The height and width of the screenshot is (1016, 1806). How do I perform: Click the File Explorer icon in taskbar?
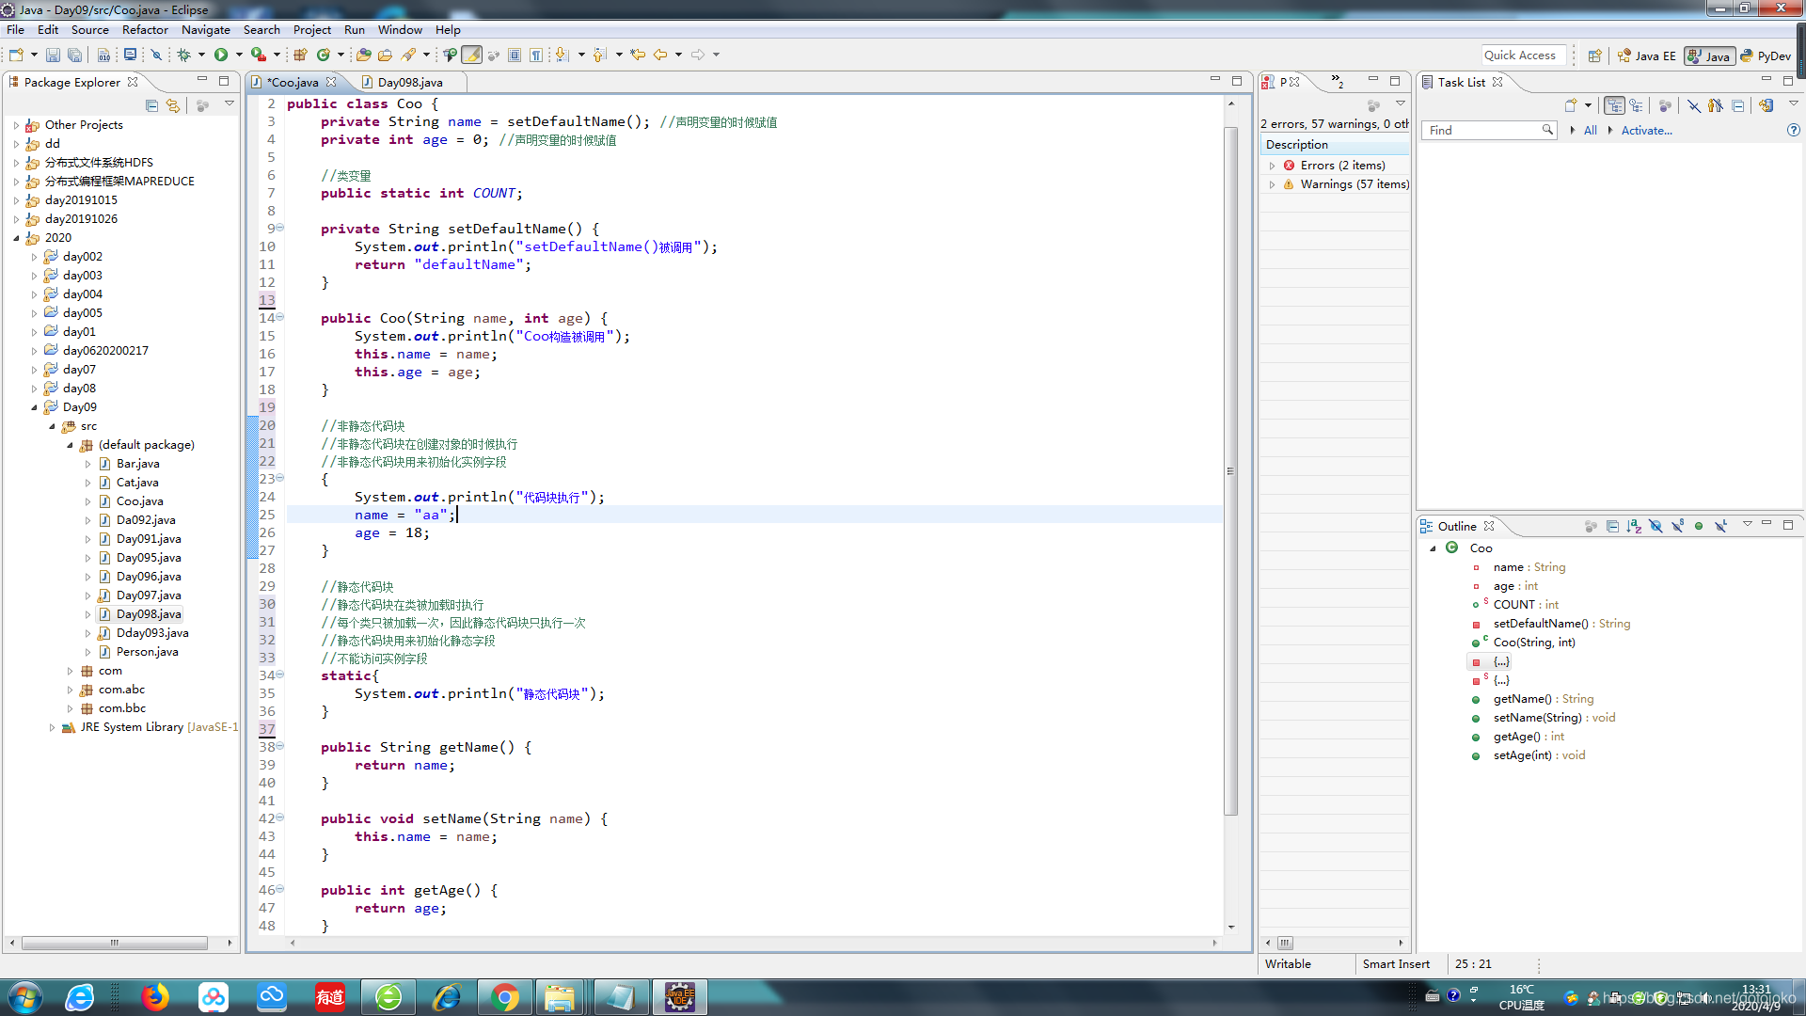(x=560, y=996)
